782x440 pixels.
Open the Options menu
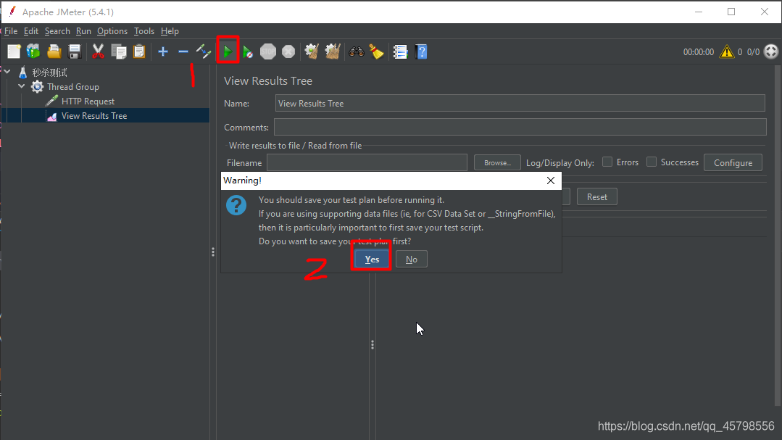(112, 31)
